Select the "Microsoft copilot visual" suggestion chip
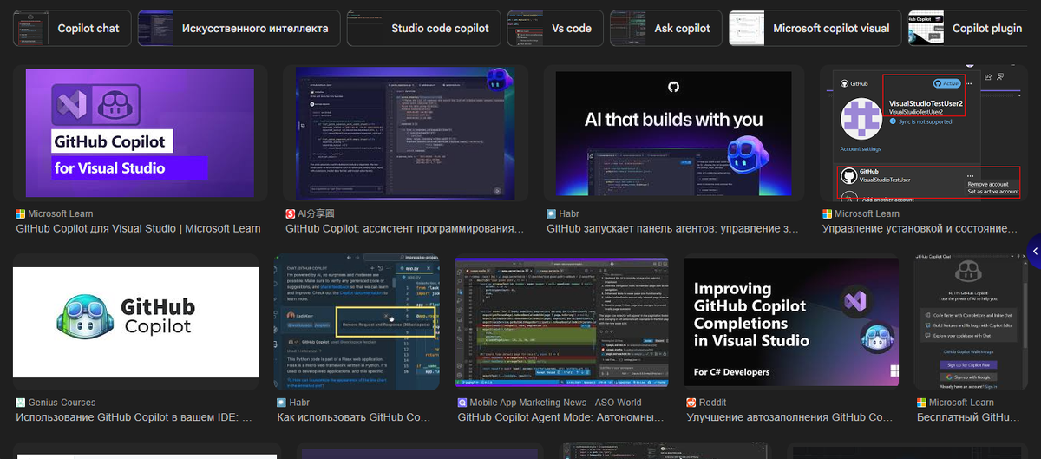 tap(815, 28)
